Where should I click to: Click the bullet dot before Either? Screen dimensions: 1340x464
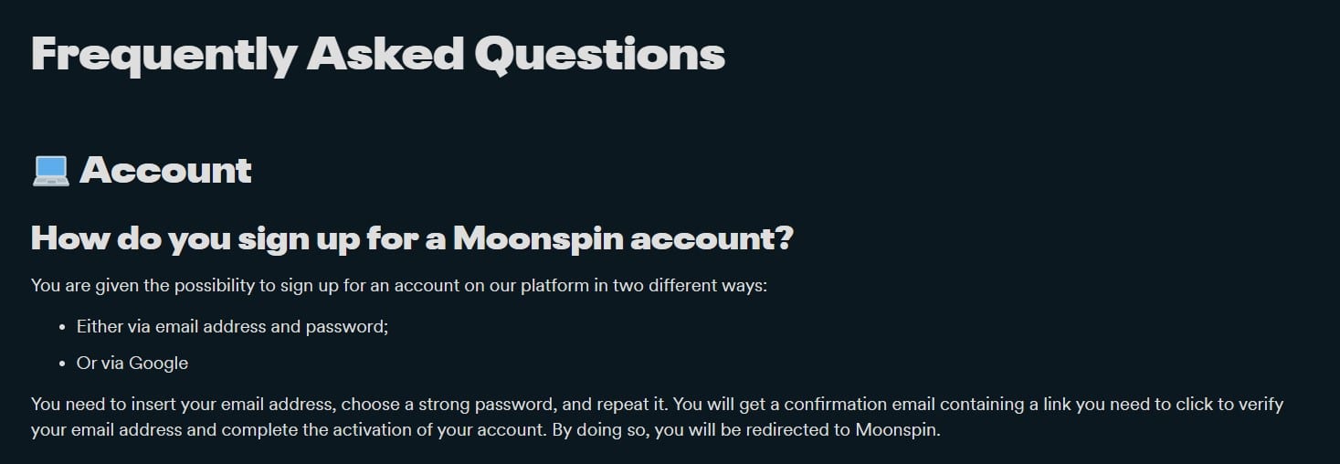(61, 327)
